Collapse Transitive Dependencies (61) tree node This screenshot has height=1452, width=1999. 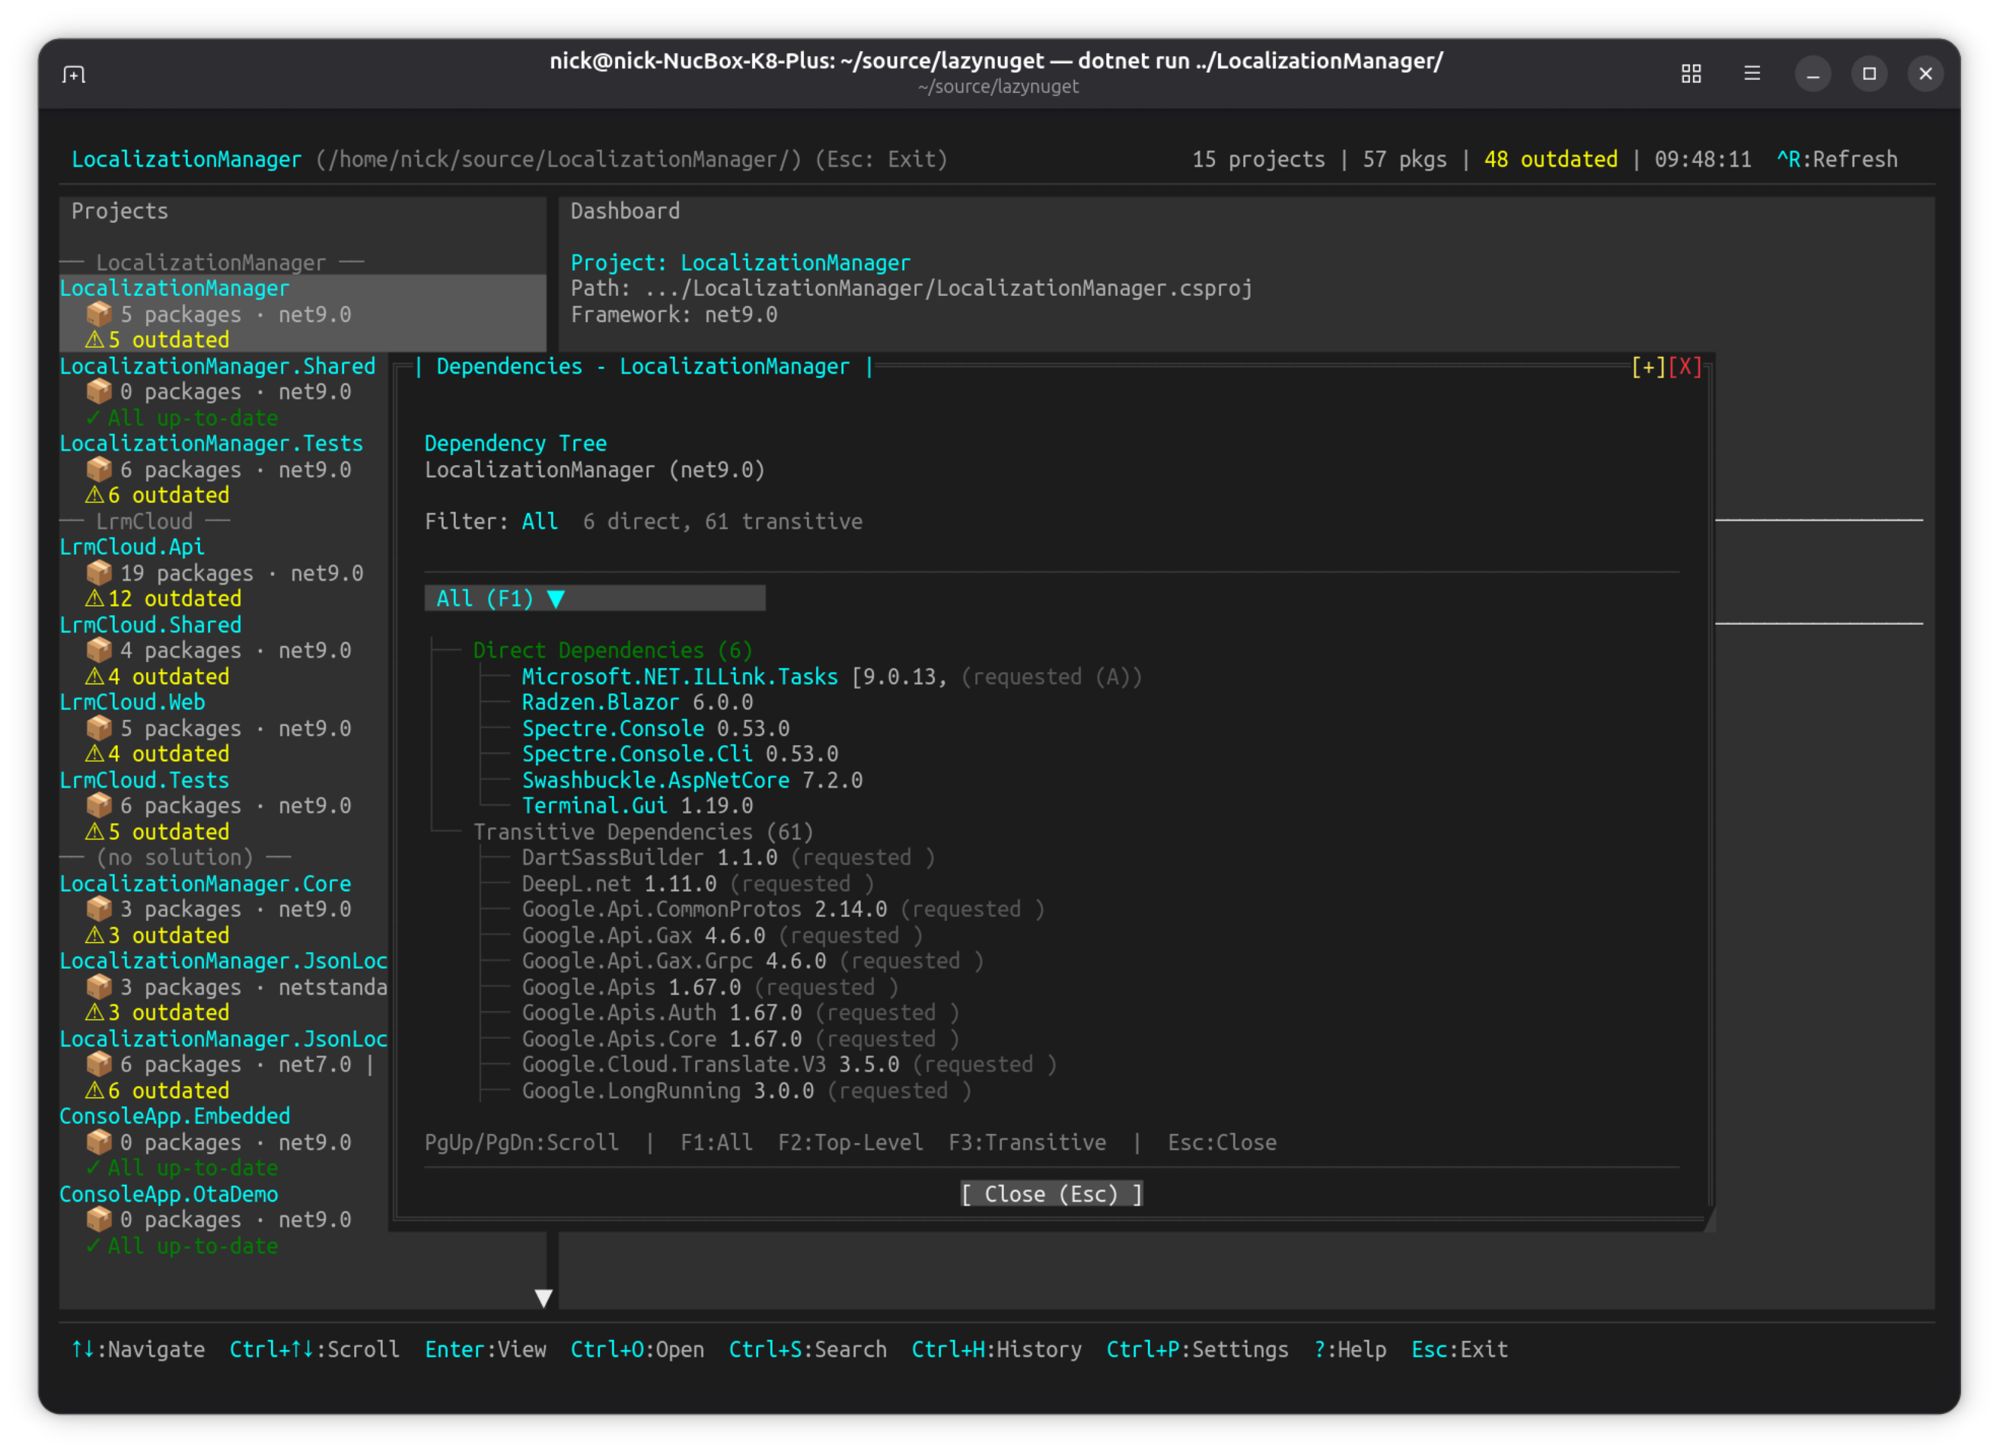[642, 833]
